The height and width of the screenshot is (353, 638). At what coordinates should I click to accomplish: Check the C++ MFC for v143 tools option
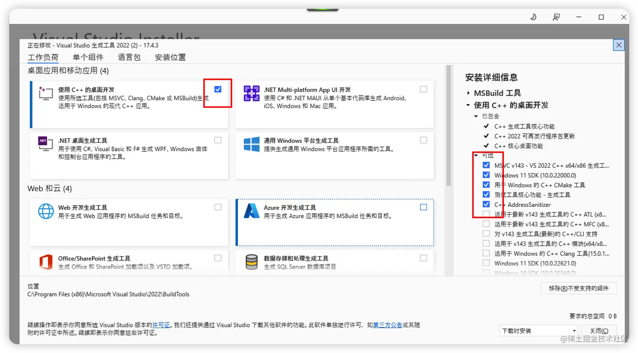pyautogui.click(x=486, y=224)
